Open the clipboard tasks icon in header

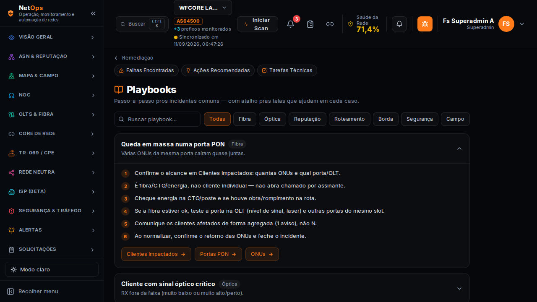click(x=310, y=24)
